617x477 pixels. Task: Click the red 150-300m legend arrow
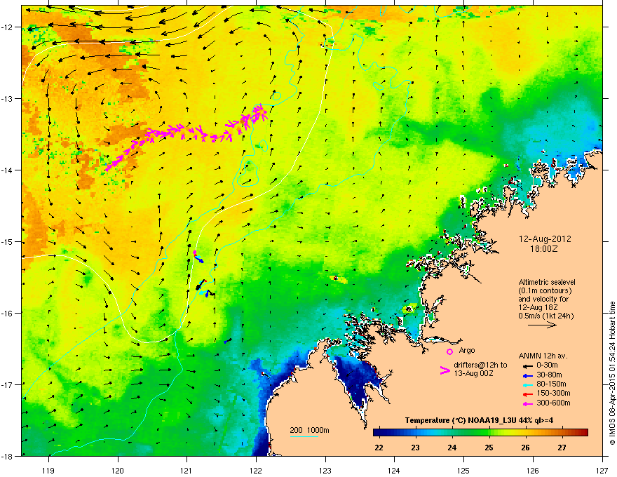(x=527, y=394)
